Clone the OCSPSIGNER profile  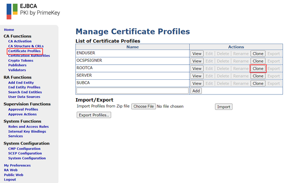(258, 61)
